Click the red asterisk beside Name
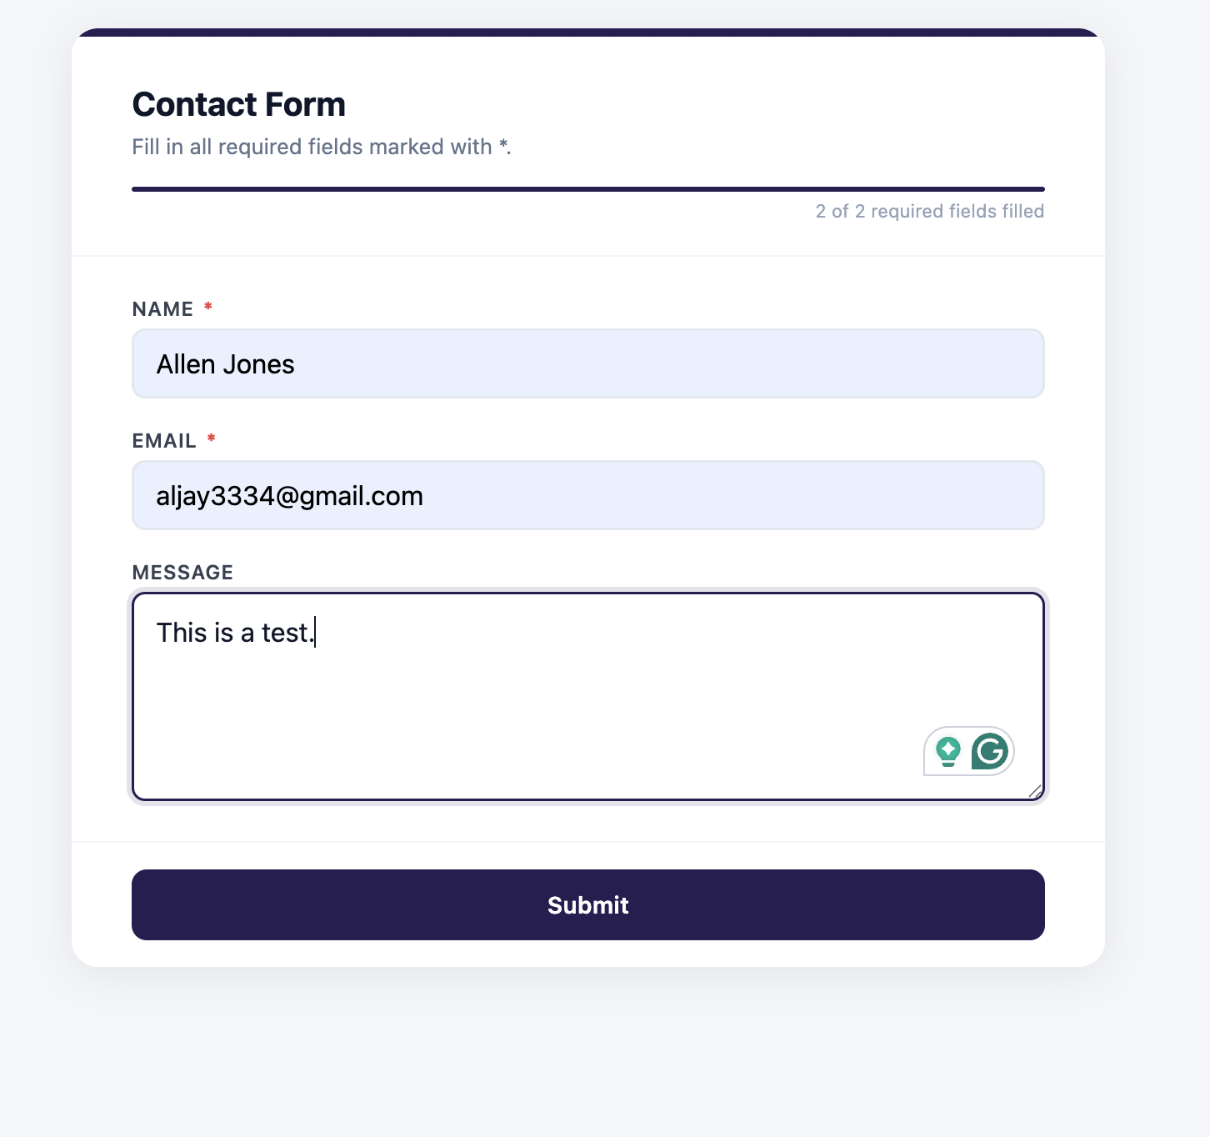The width and height of the screenshot is (1210, 1137). click(x=208, y=308)
